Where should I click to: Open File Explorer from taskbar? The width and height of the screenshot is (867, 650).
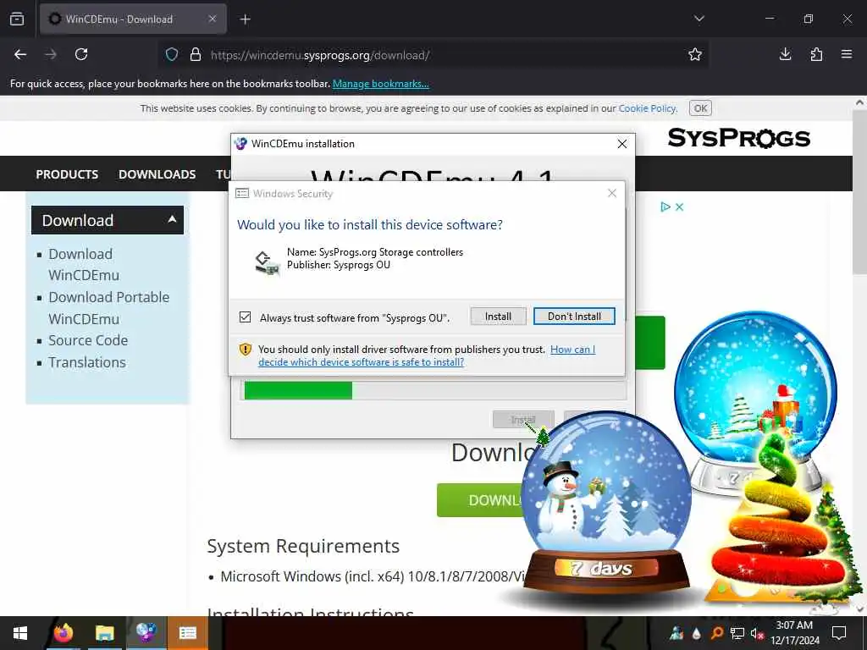104,633
